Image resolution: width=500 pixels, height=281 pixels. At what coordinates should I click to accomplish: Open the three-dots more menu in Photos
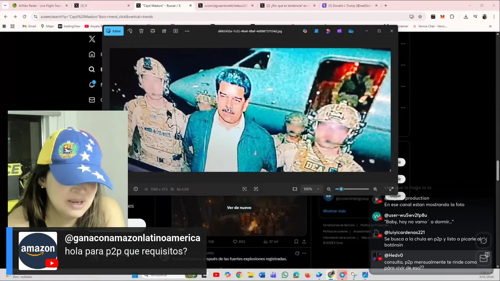pyautogui.click(x=187, y=31)
